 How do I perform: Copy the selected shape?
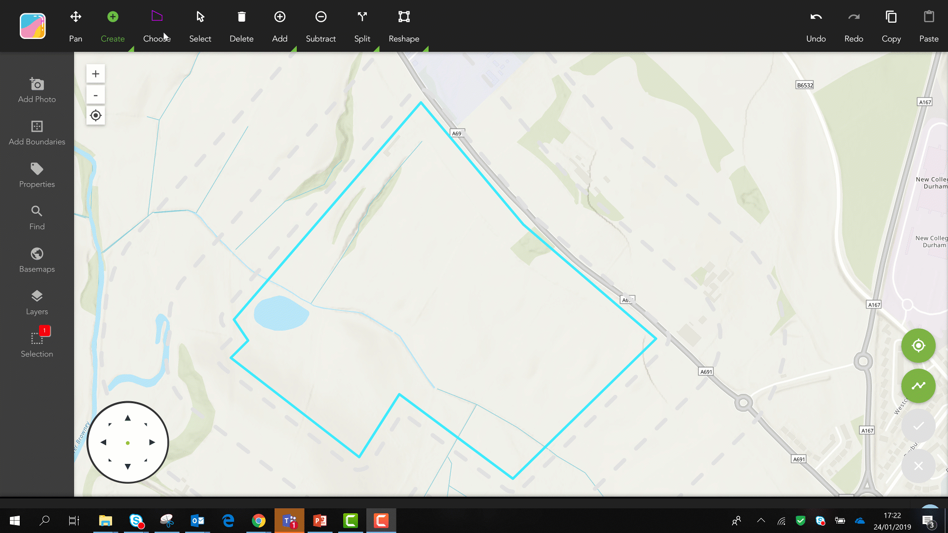(891, 26)
